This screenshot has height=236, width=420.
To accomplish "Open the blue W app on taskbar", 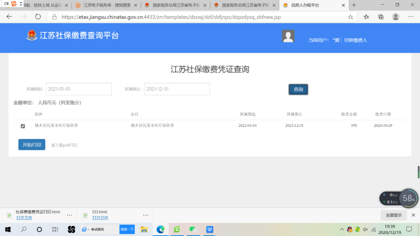I will (210, 229).
